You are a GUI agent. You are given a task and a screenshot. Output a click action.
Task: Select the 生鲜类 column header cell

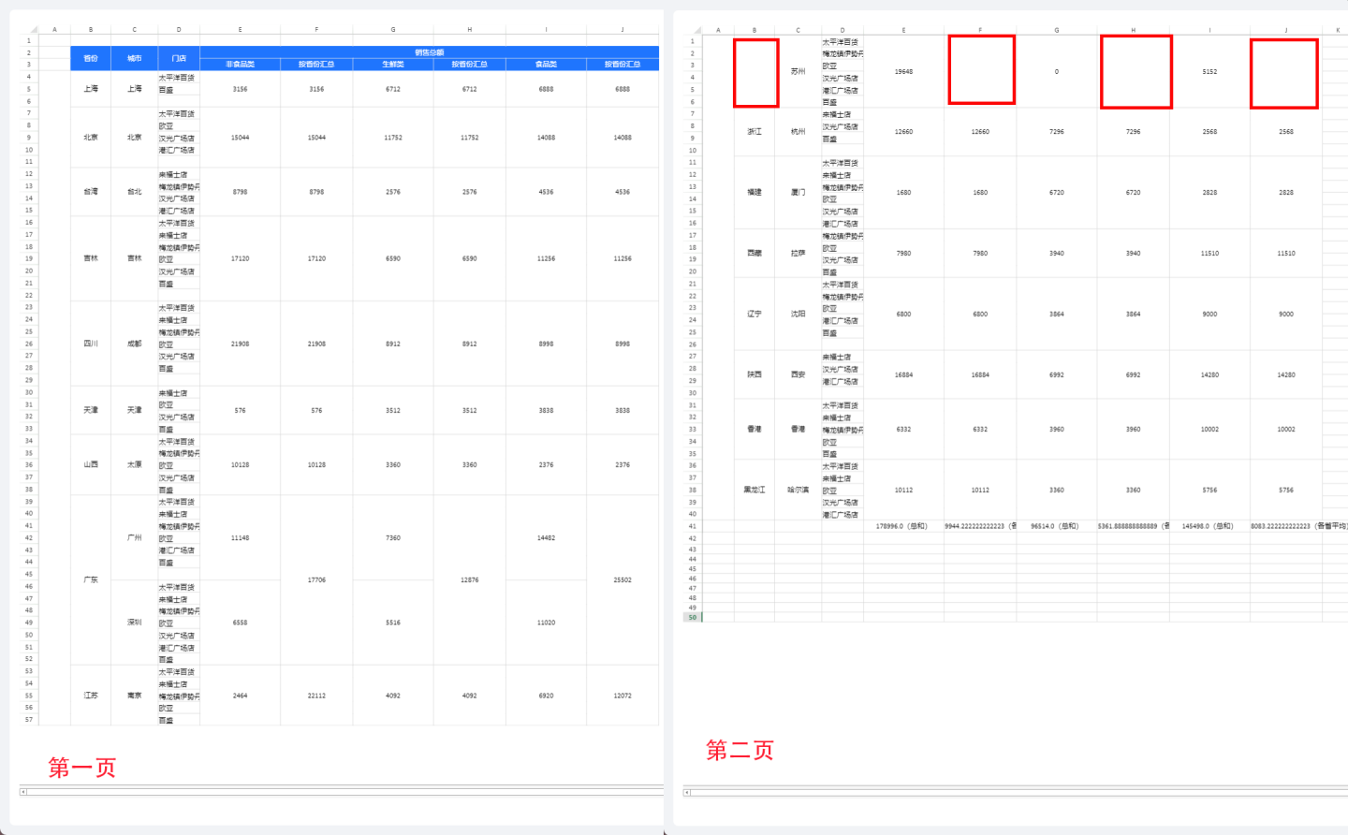pyautogui.click(x=393, y=65)
